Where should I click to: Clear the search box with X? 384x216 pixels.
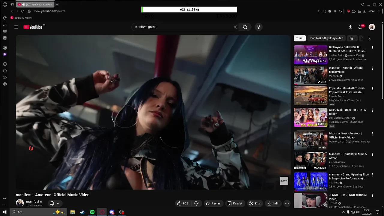[235, 27]
